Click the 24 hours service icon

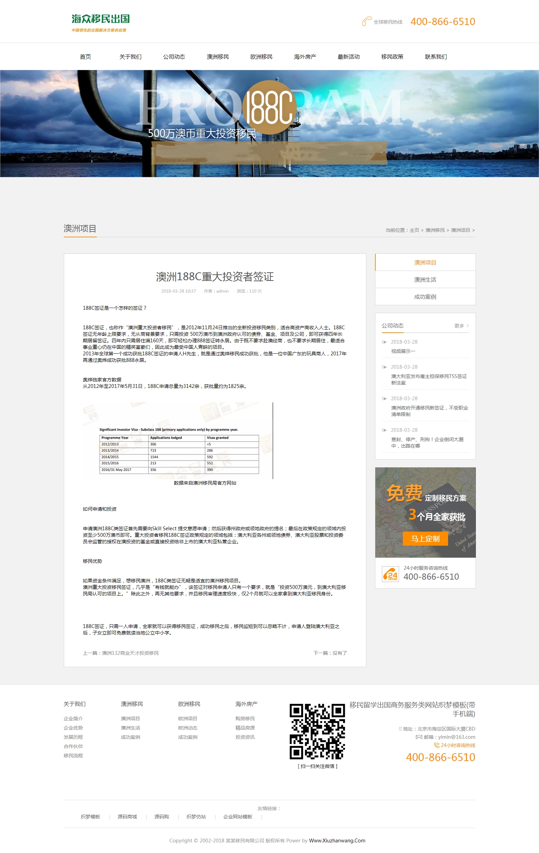[390, 574]
